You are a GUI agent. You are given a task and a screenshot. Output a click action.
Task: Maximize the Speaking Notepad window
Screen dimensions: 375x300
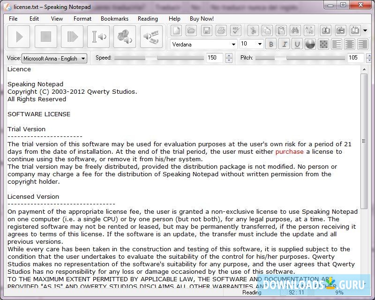tap(343, 5)
